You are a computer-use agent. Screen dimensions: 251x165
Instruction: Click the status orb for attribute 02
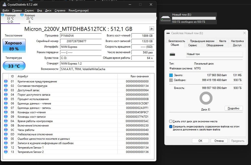(6, 86)
